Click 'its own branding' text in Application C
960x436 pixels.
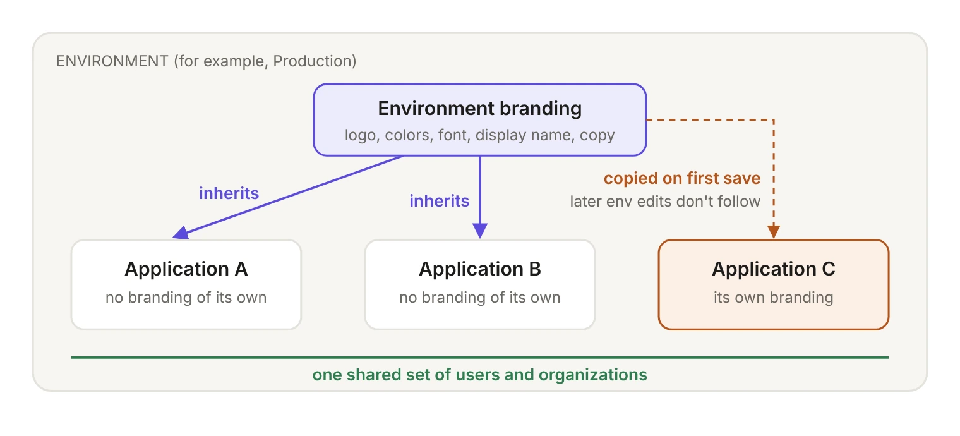coord(774,297)
